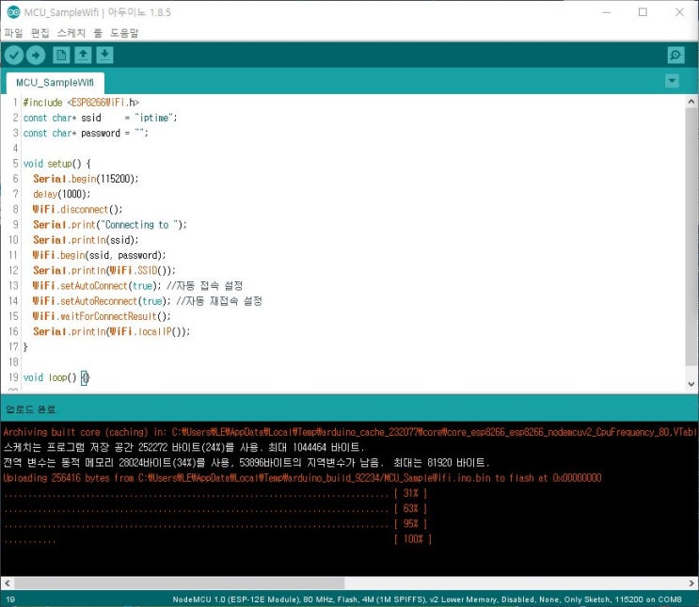Image resolution: width=699 pixels, height=607 pixels.
Task: Click the Serial.begin(115200) line
Action: click(x=86, y=179)
